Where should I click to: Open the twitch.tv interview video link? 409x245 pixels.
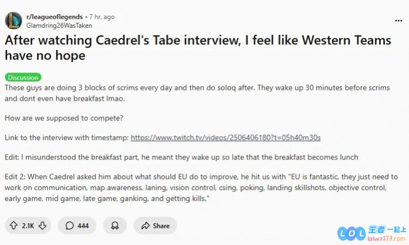tap(226, 137)
